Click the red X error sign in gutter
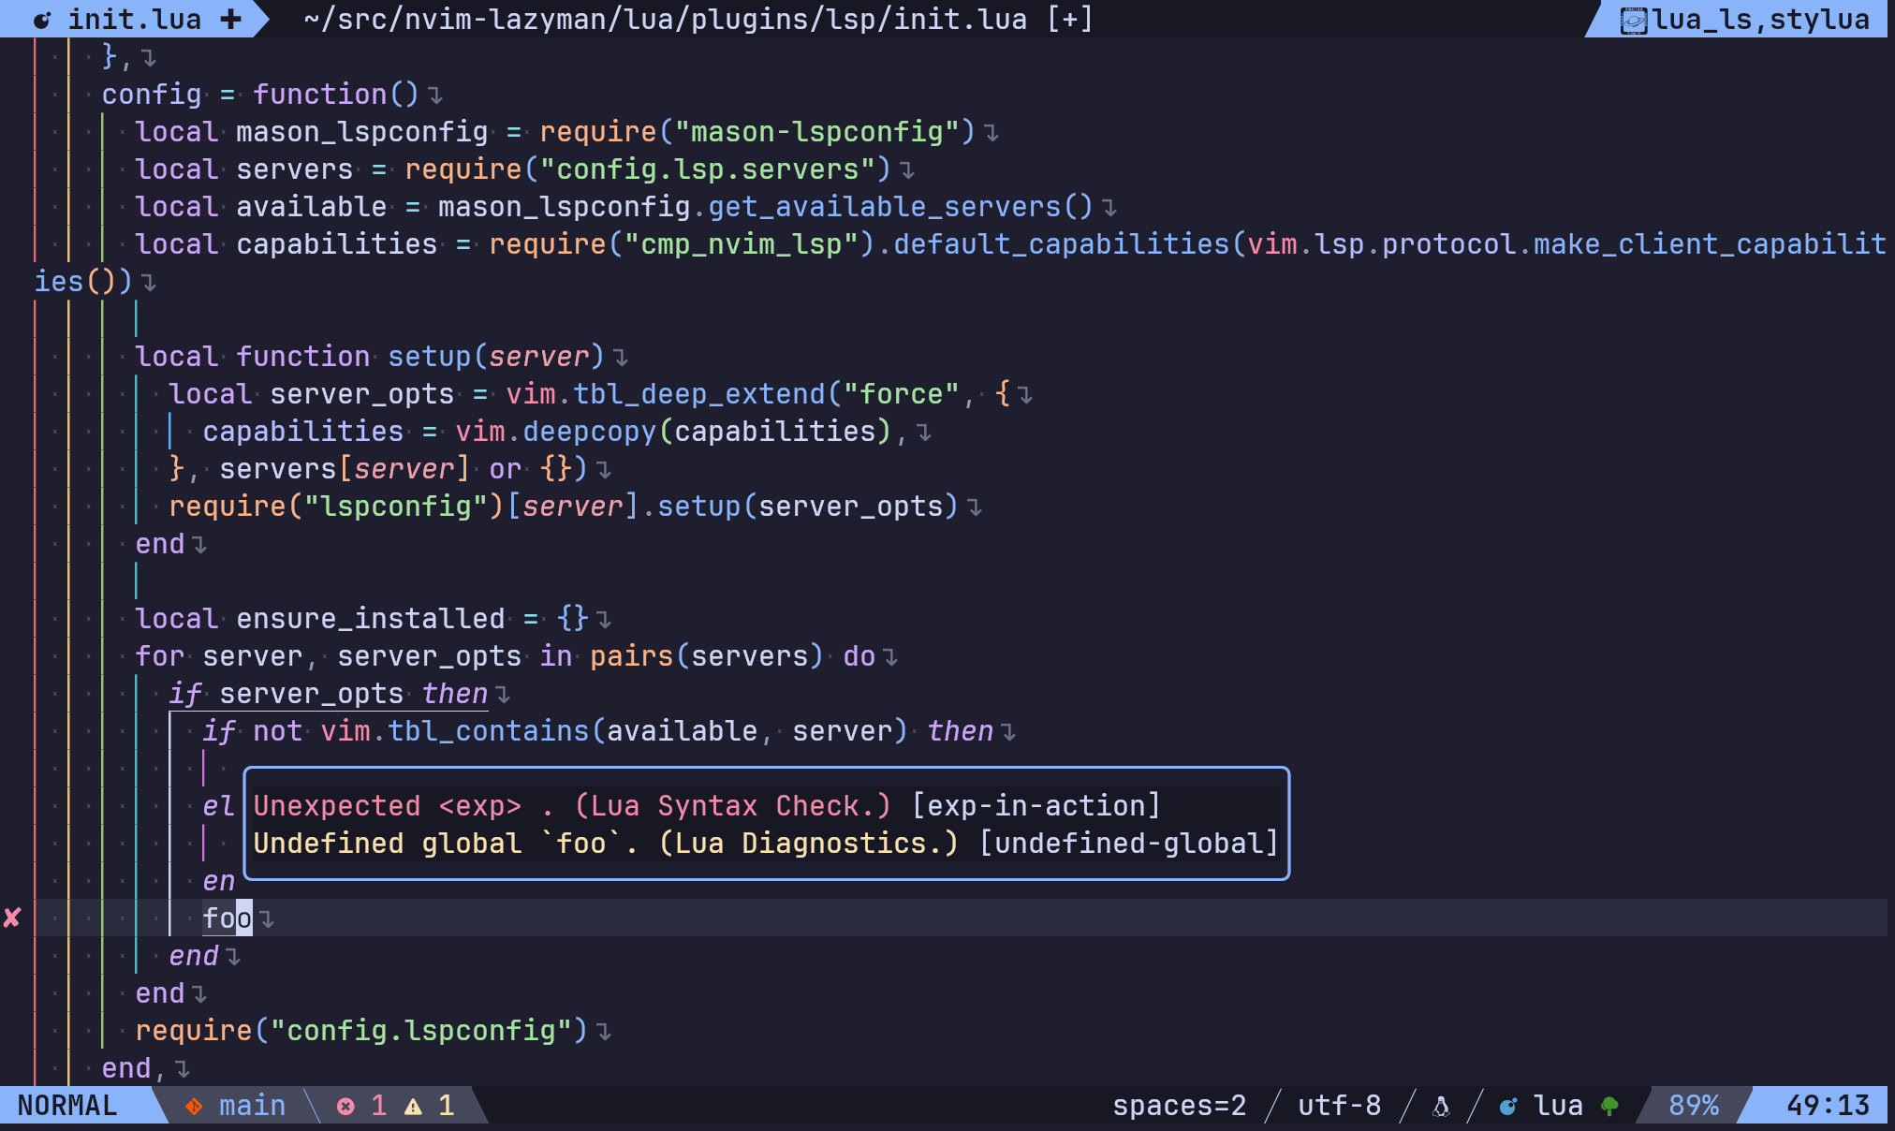This screenshot has width=1895, height=1131. click(x=12, y=918)
